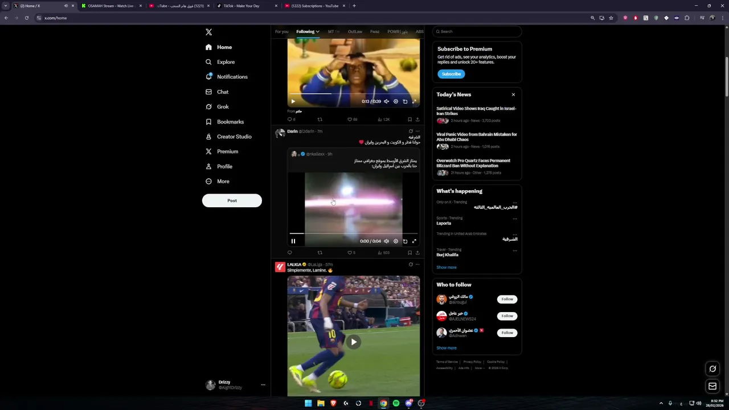Viewport: 729px width, 410px height.
Task: Open the Grok action on Darin's post
Action: click(x=411, y=132)
